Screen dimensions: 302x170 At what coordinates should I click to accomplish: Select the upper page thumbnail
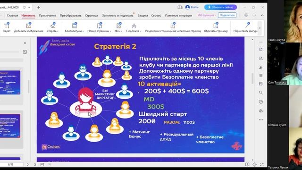[x=10, y=82]
